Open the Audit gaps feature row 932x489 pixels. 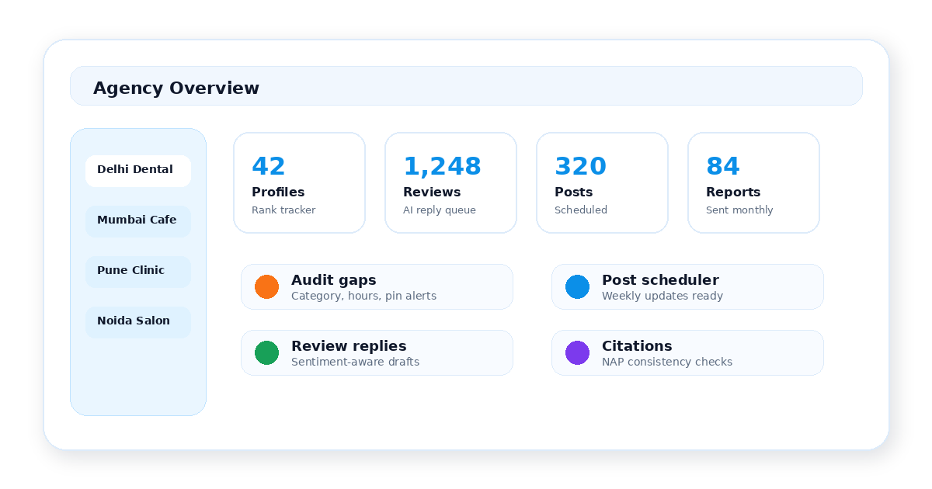pyautogui.click(x=377, y=286)
